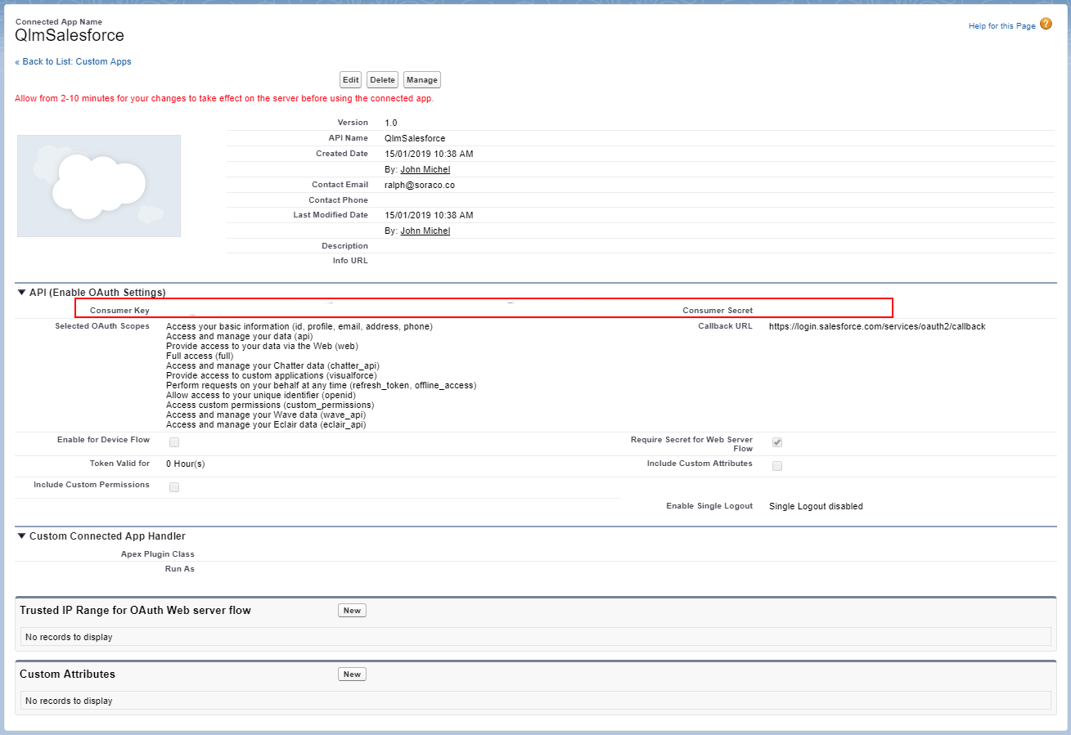
Task: Toggle Require Secret for Web Server Flow checkbox
Action: coord(777,442)
